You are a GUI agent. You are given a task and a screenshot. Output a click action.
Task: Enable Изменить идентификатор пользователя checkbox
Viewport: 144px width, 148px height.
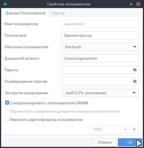(7, 119)
